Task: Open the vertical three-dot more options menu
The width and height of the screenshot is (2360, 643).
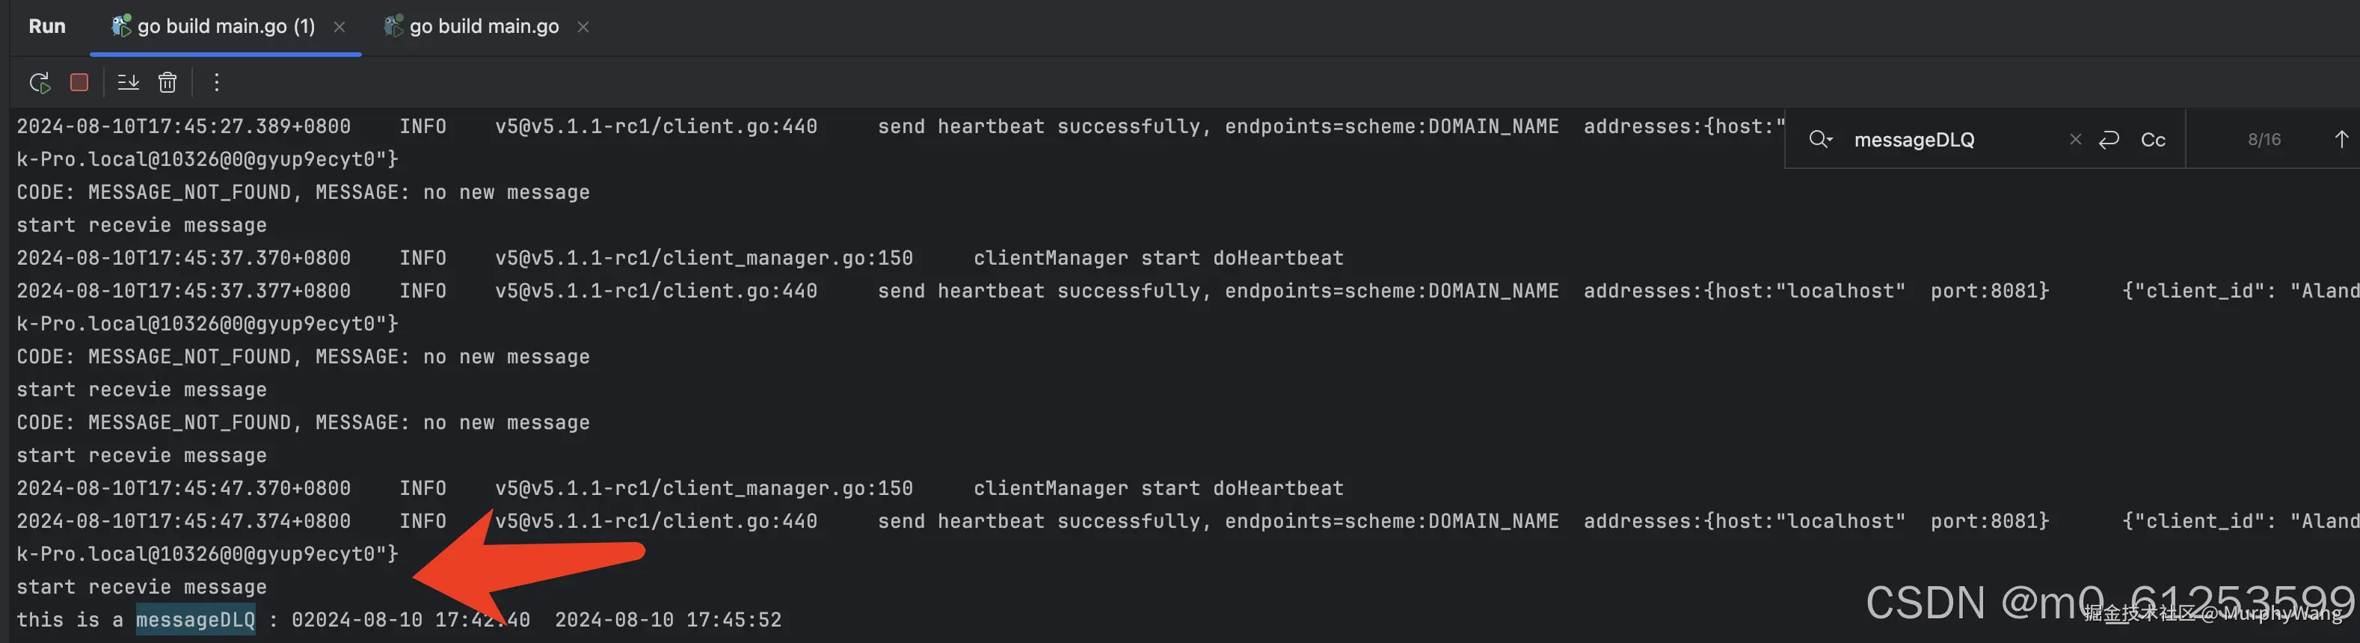Action: click(x=216, y=83)
